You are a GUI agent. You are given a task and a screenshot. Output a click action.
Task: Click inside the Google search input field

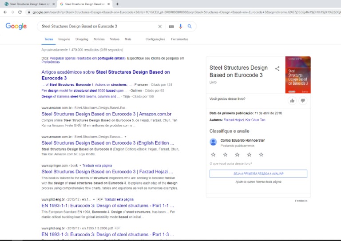[98, 26]
